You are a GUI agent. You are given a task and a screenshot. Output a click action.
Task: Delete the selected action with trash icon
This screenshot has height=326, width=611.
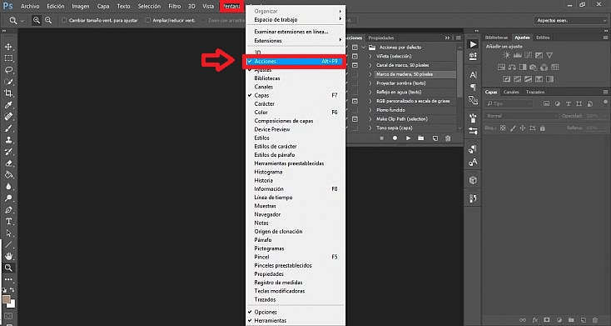pos(448,138)
